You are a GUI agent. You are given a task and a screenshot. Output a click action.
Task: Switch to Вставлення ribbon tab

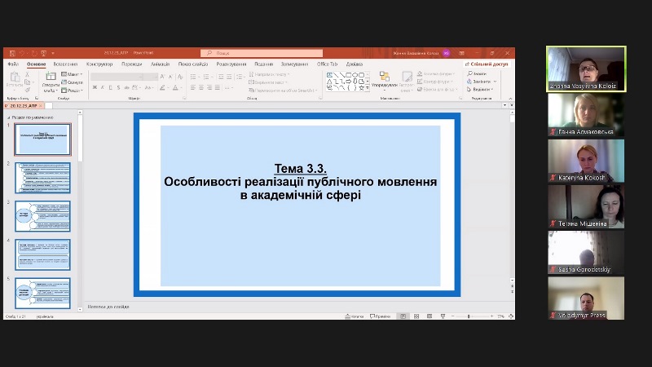[x=66, y=64]
